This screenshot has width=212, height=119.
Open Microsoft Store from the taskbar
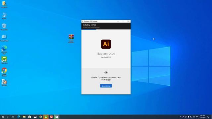pos(29,117)
